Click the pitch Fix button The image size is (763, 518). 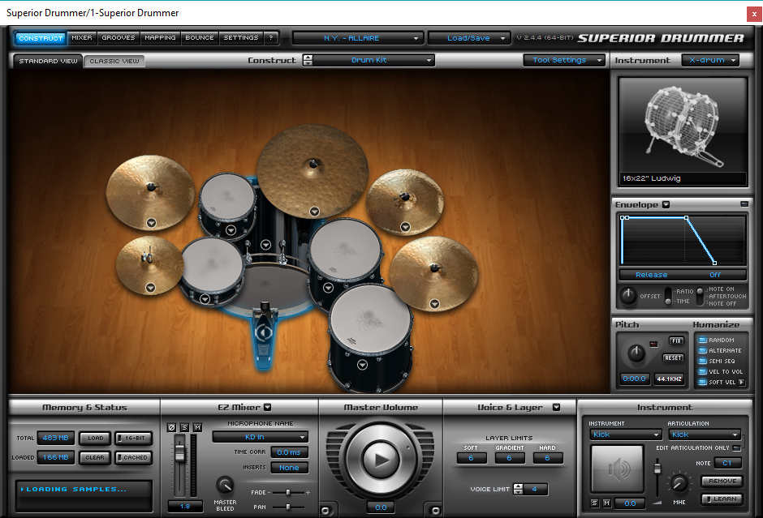[x=676, y=340]
